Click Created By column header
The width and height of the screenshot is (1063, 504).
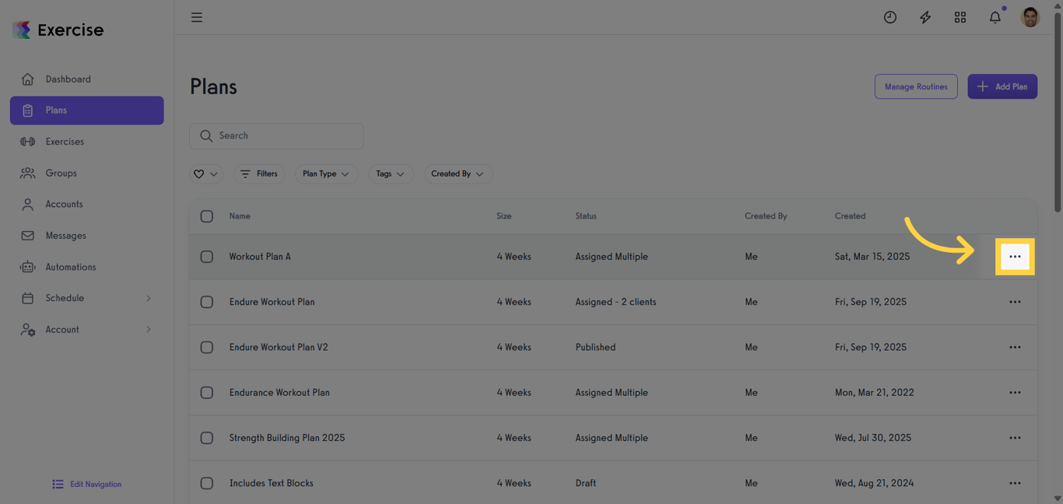pos(766,216)
